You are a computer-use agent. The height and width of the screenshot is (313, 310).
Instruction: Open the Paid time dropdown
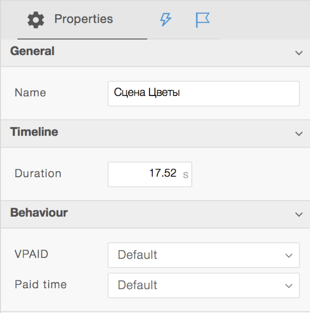click(195, 285)
